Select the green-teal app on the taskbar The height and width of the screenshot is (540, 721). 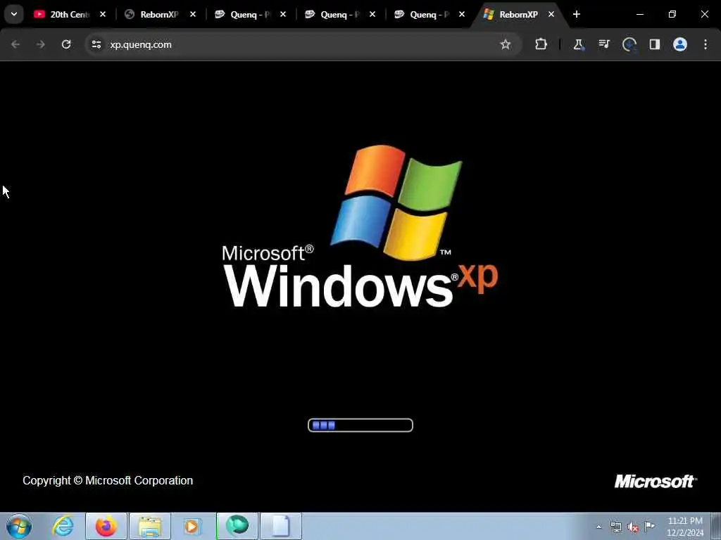click(237, 526)
